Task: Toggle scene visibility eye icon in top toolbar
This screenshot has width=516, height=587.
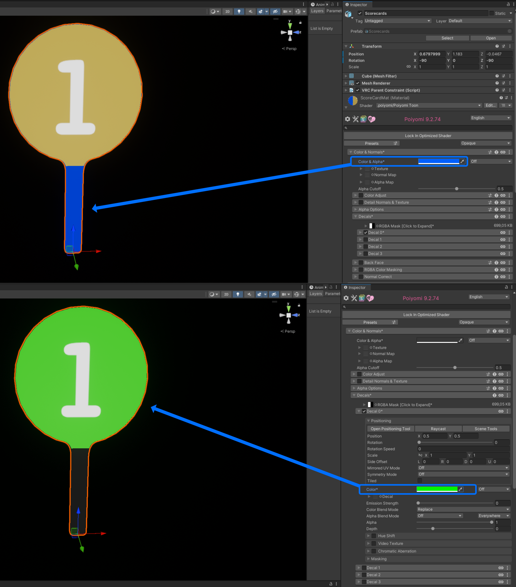Action: pyautogui.click(x=275, y=12)
